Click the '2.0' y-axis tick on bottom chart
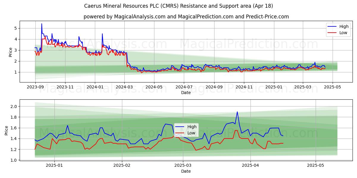The width and height of the screenshot is (357, 178). [x=14, y=107]
